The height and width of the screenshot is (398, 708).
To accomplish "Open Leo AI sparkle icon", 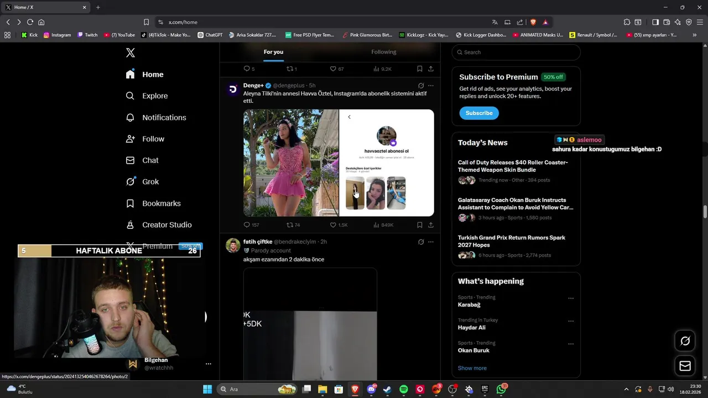I will [x=678, y=22].
